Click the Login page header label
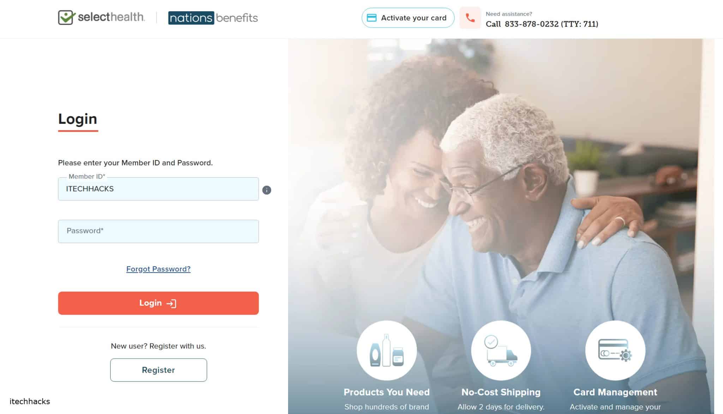 pyautogui.click(x=77, y=119)
